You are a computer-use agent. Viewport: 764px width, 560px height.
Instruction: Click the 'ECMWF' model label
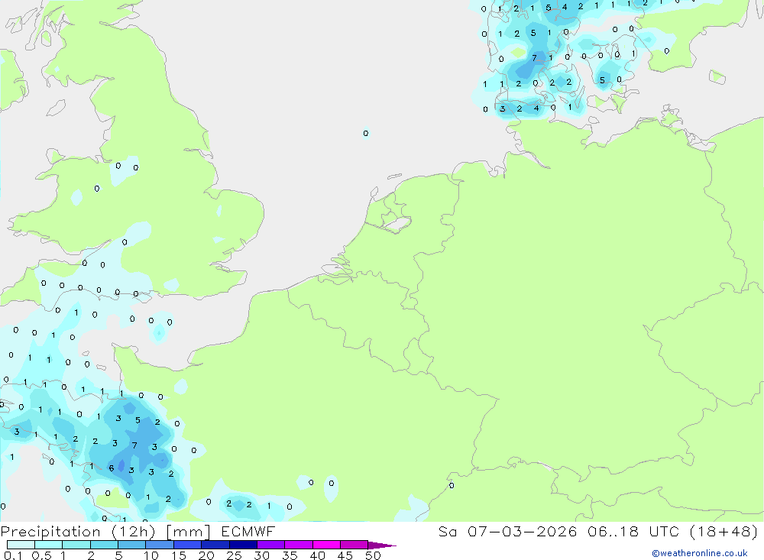tap(248, 532)
